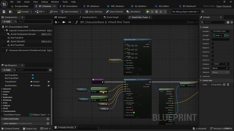234x131 pixels.
Task: Open Class Defaults
Action: click(x=114, y=12)
